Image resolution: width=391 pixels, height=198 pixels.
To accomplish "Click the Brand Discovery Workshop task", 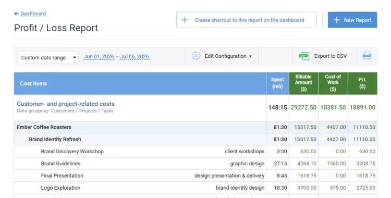I will coord(72,152).
